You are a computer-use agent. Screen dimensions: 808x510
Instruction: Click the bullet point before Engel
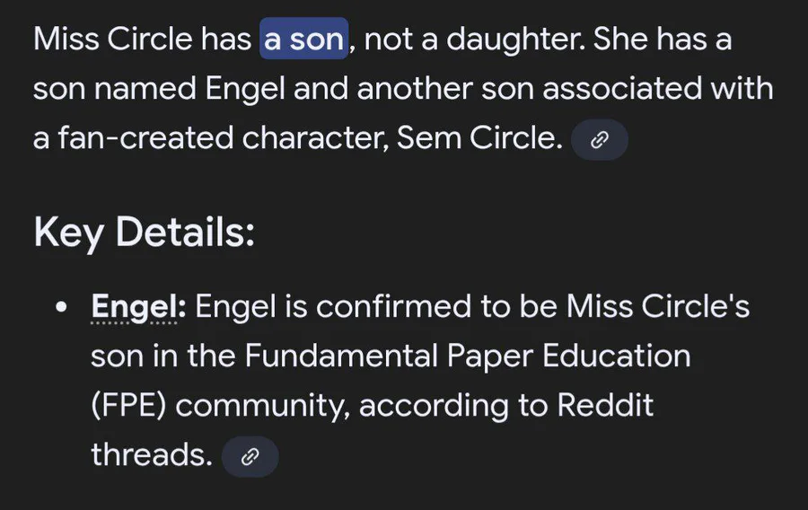[x=61, y=308]
